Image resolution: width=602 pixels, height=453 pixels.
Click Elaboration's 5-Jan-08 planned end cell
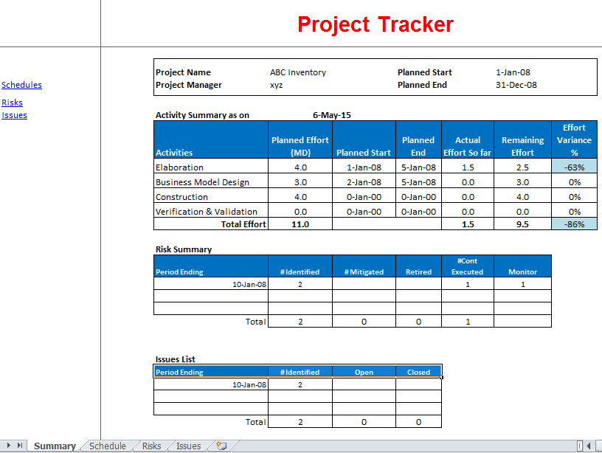point(418,167)
